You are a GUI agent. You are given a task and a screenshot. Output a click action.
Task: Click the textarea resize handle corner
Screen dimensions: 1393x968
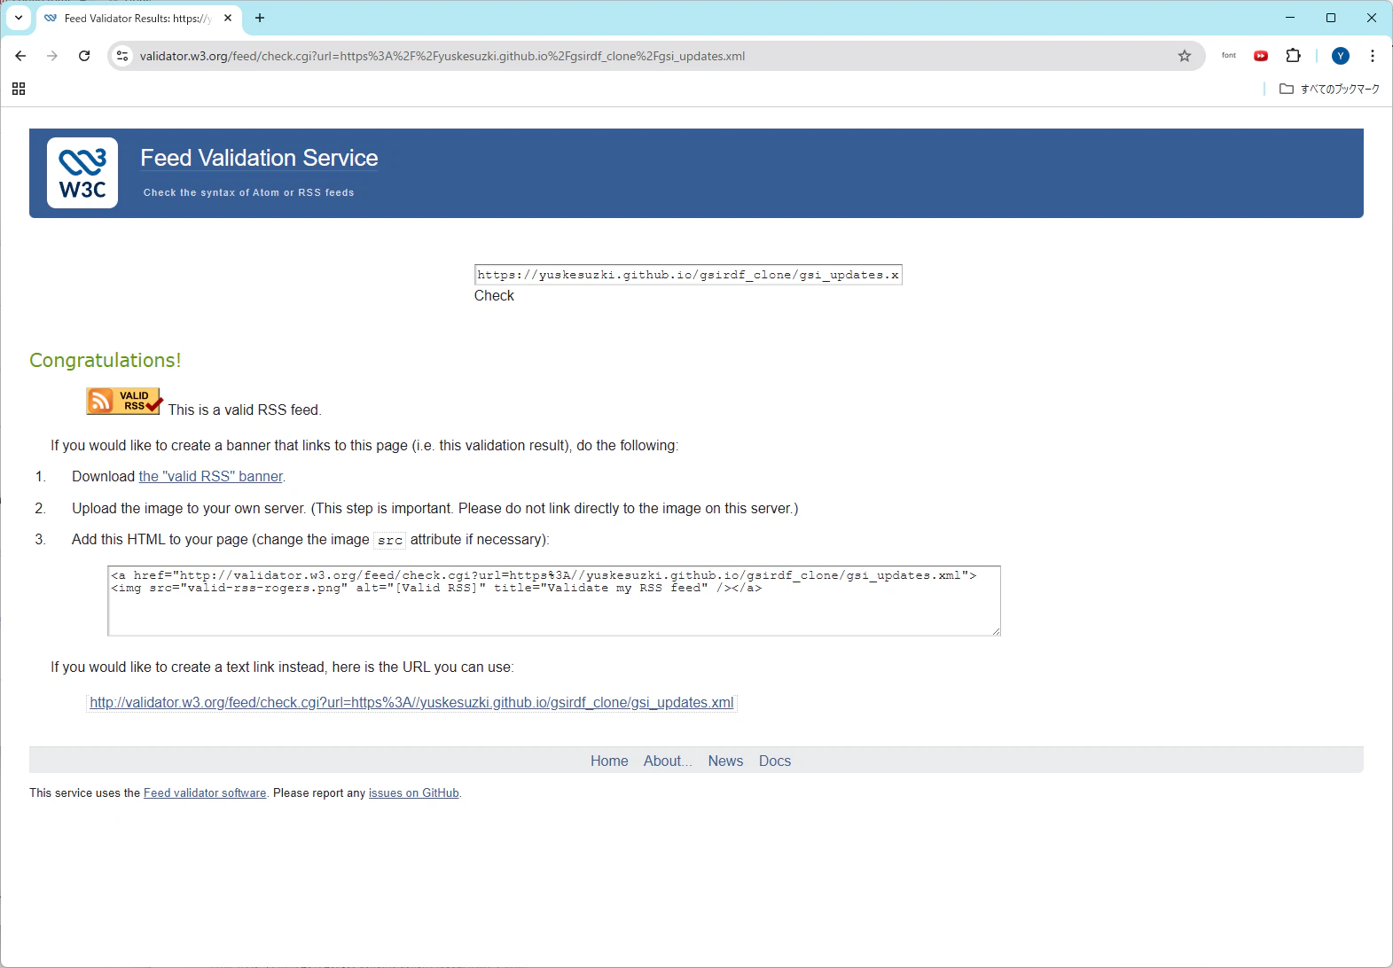[x=996, y=631]
